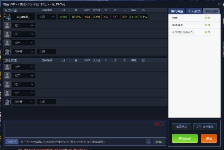Open fourth 打开 slot dropdown in 部落军团
Image resolution: width=224 pixels, height=150 pixels.
[x=23, y=93]
